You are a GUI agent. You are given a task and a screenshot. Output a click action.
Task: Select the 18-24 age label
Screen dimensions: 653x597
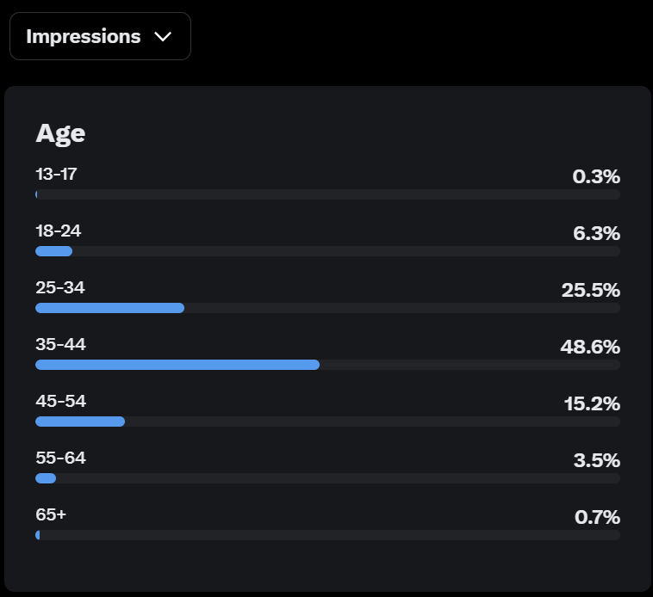click(x=59, y=231)
